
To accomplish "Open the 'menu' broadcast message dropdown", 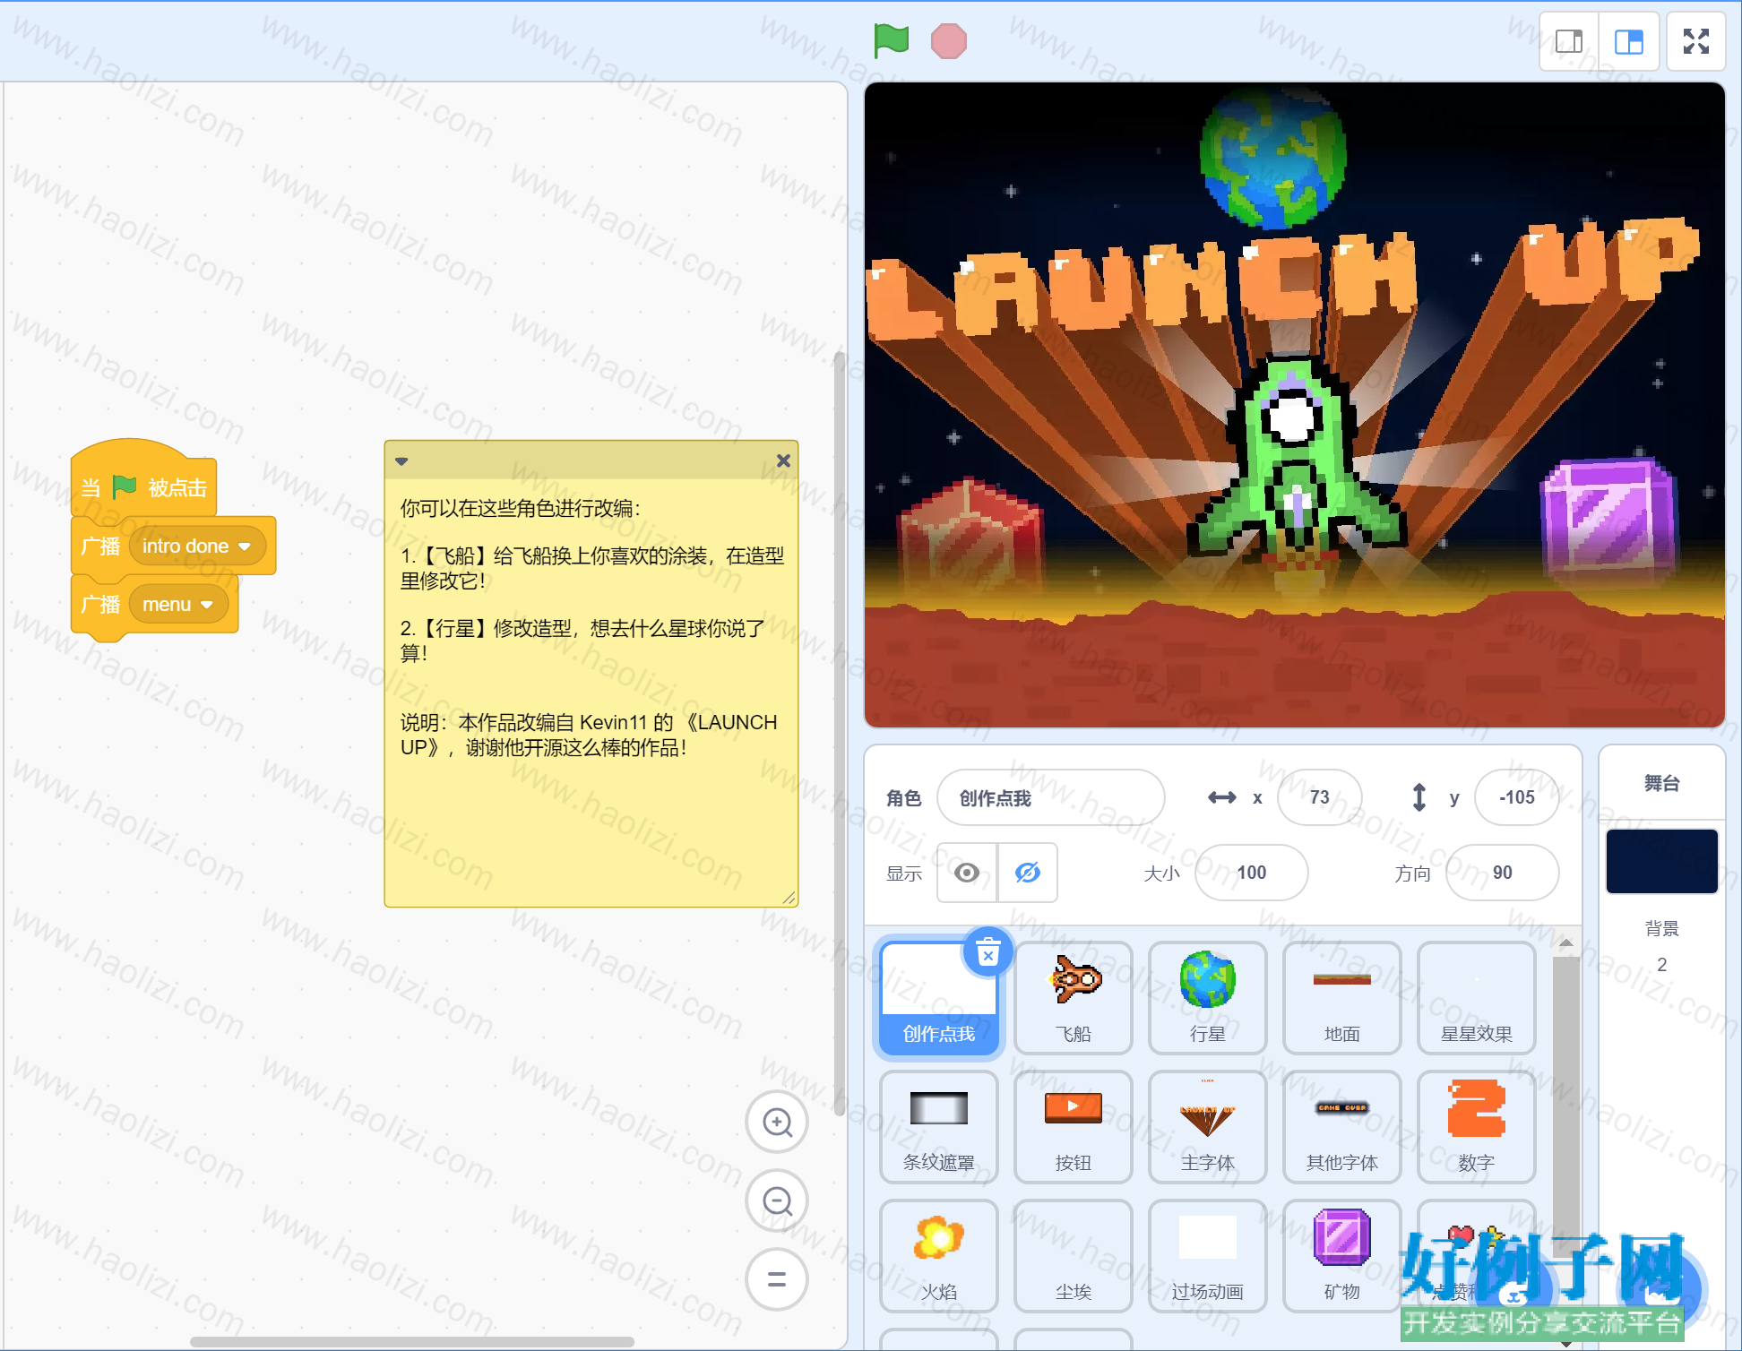I will 177,605.
